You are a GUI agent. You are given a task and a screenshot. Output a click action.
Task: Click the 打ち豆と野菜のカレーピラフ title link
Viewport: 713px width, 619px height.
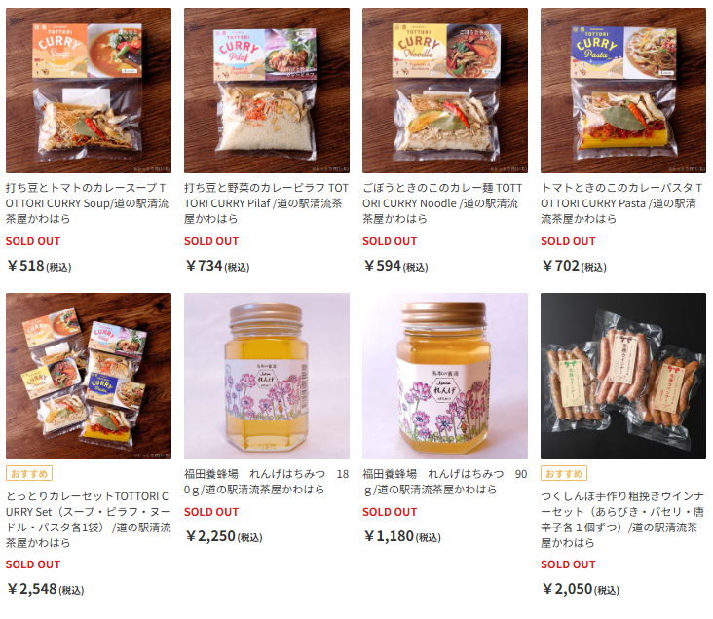point(267,203)
